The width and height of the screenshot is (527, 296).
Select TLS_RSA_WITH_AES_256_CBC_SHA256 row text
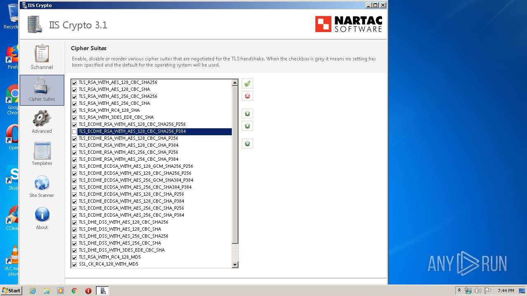(x=118, y=96)
